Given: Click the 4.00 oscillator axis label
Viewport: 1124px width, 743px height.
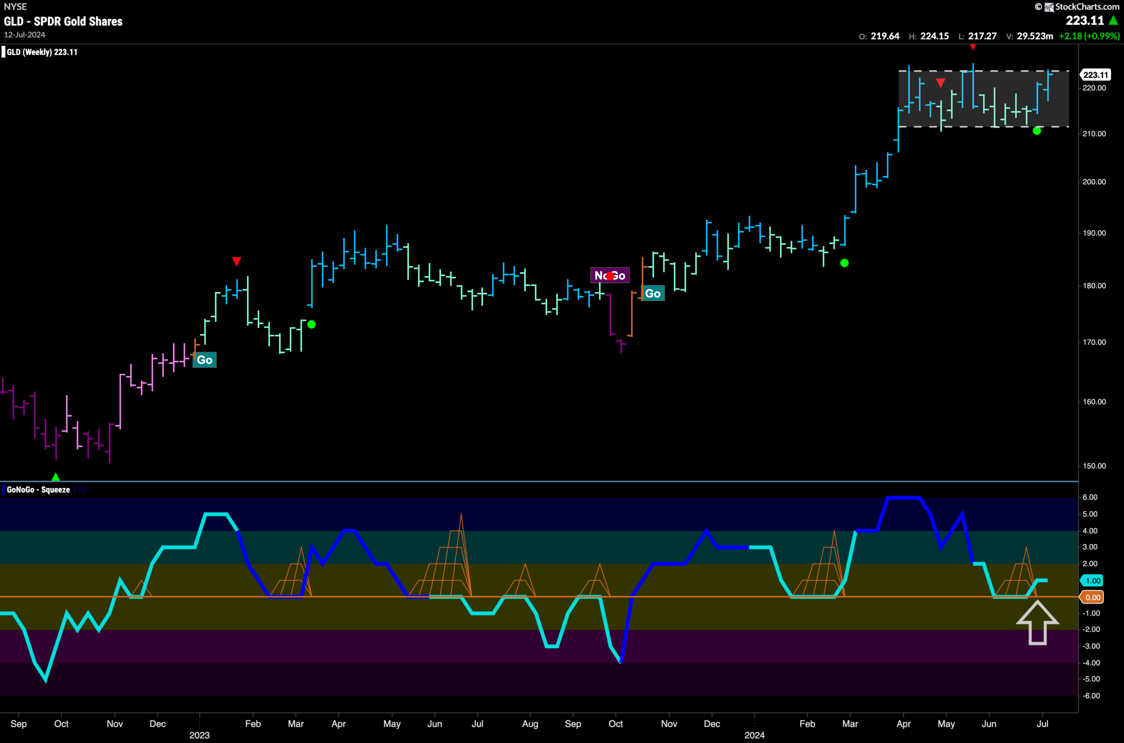Looking at the screenshot, I should point(1090,531).
